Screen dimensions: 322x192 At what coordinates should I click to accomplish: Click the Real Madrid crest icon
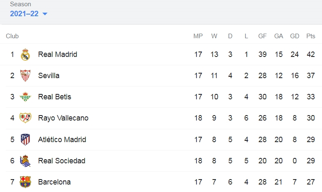tap(25, 54)
